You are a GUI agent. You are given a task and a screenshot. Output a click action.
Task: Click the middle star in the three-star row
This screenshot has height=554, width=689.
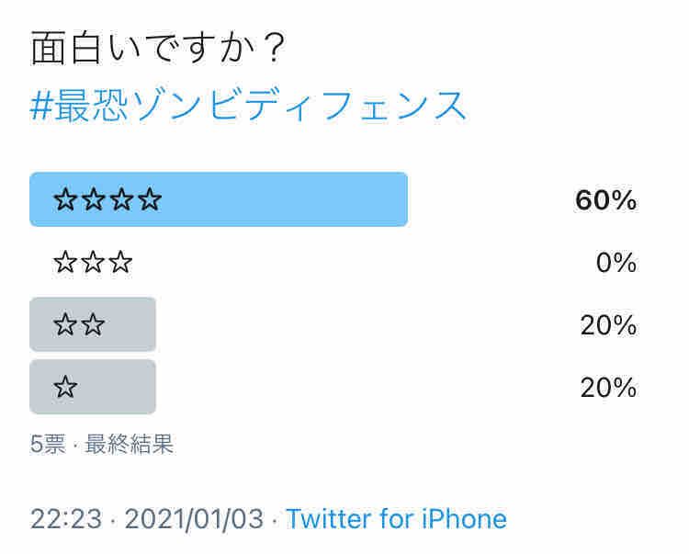[x=93, y=264]
